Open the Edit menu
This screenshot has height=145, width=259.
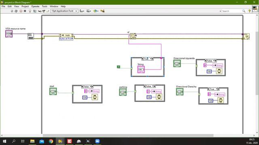[10, 6]
